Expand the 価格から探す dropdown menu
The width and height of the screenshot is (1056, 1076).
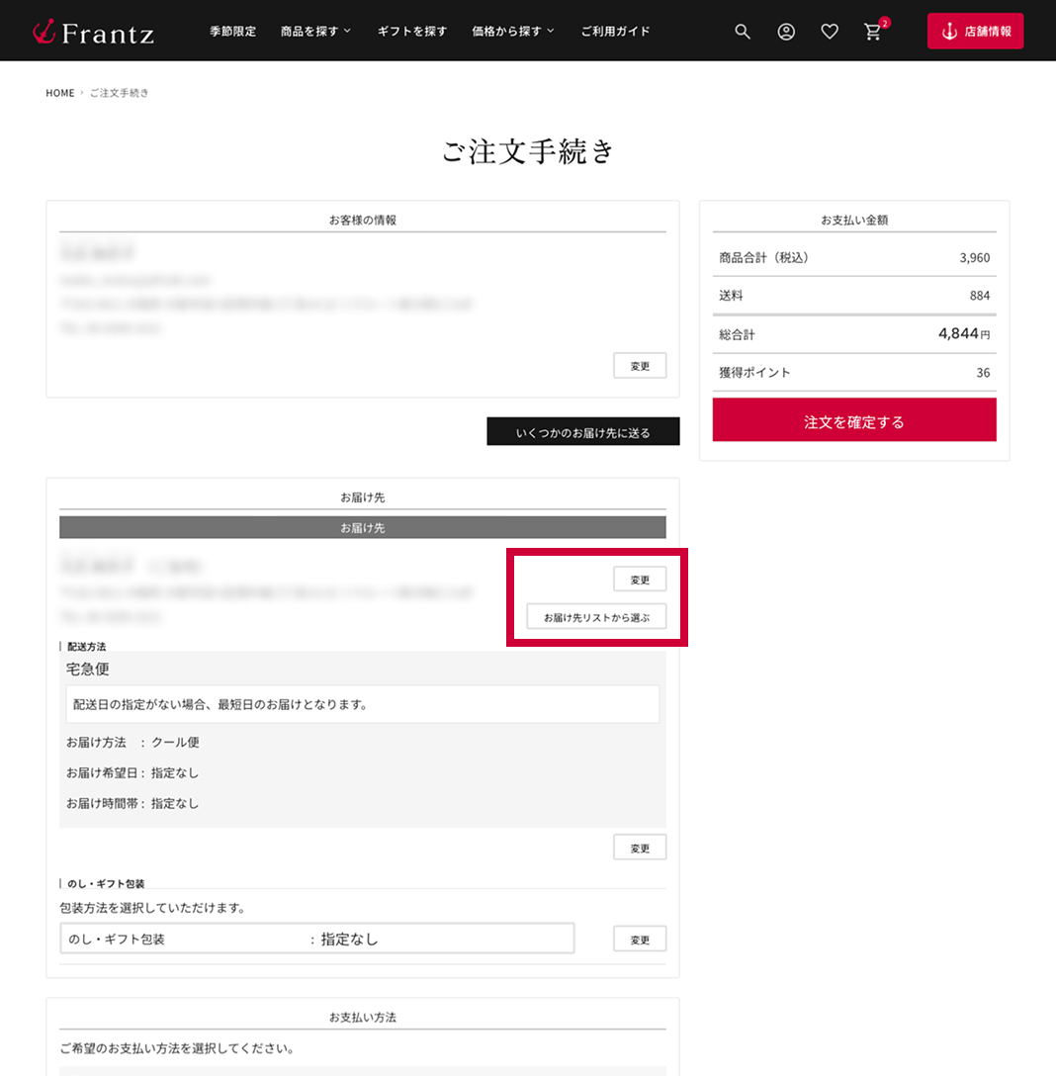click(512, 32)
